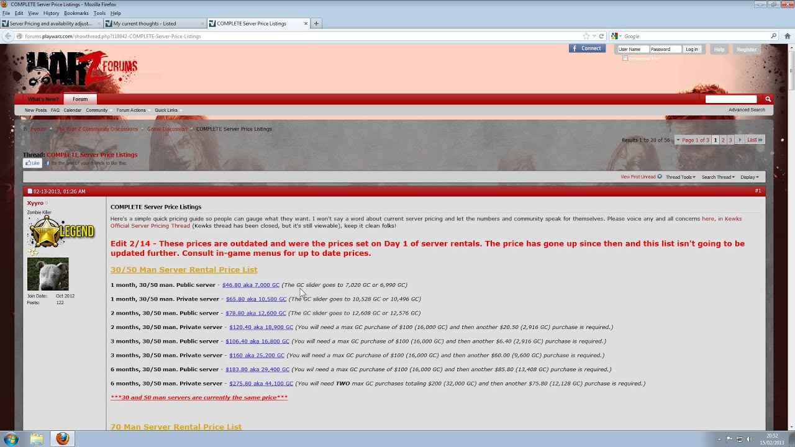Open the Page 1 of 3 dropdown
The width and height of the screenshot is (795, 447).
(693, 140)
